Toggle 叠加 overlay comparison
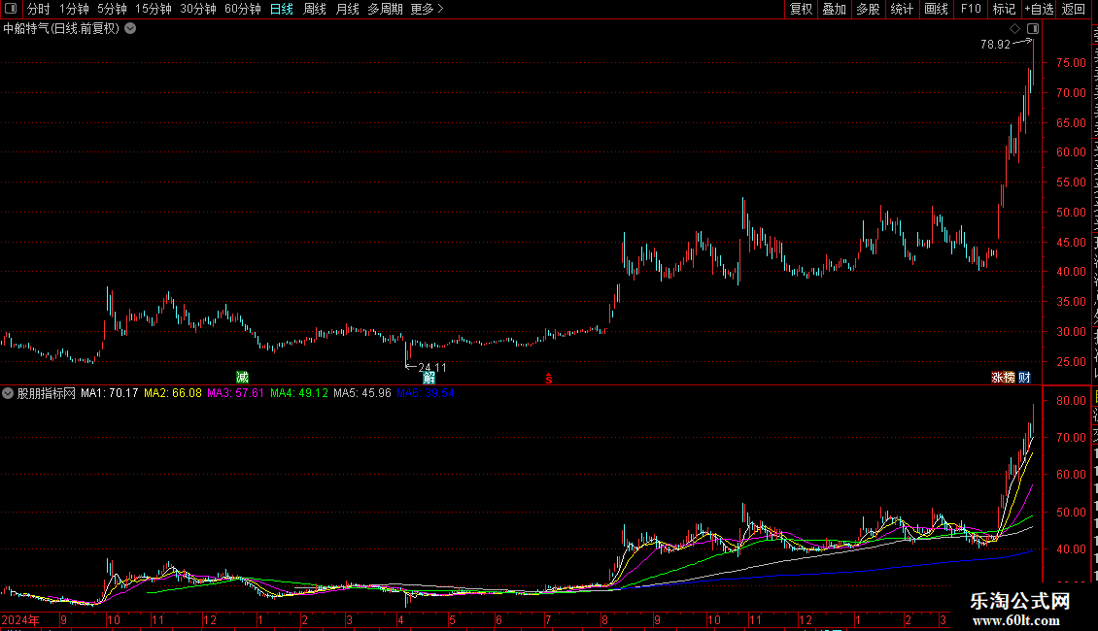This screenshot has height=631, width=1098. coord(834,9)
